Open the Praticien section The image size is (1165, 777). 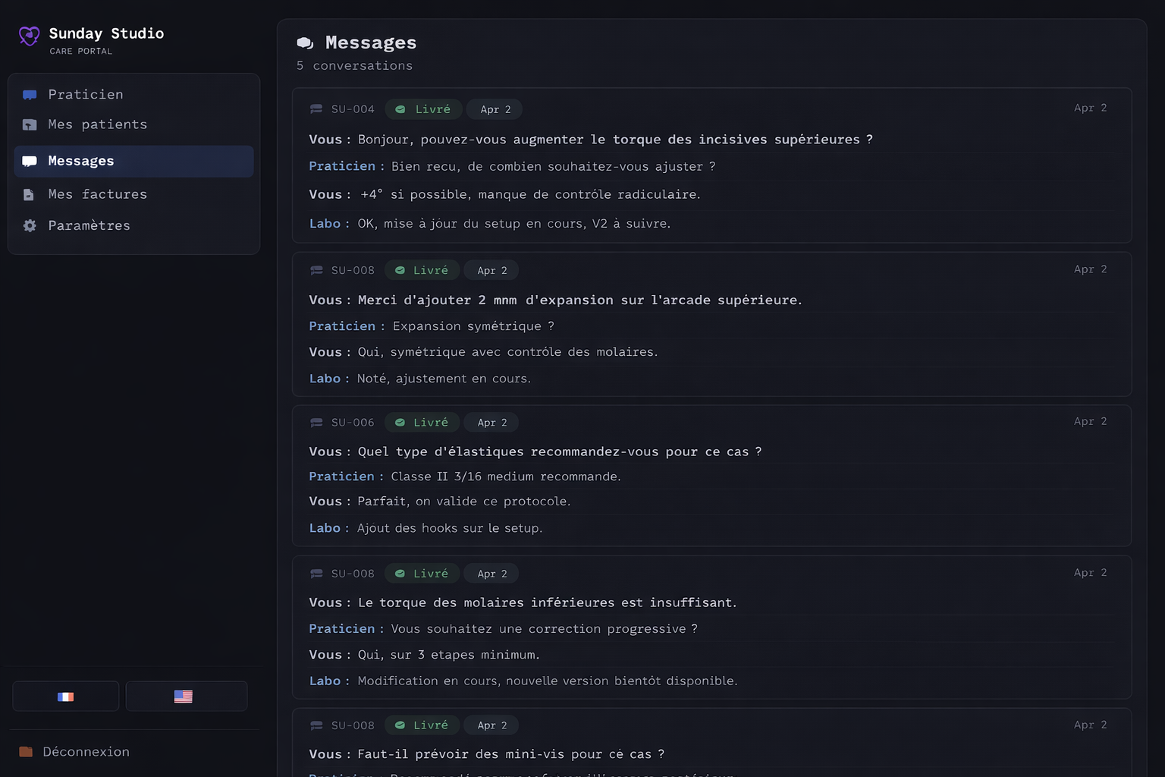133,95
